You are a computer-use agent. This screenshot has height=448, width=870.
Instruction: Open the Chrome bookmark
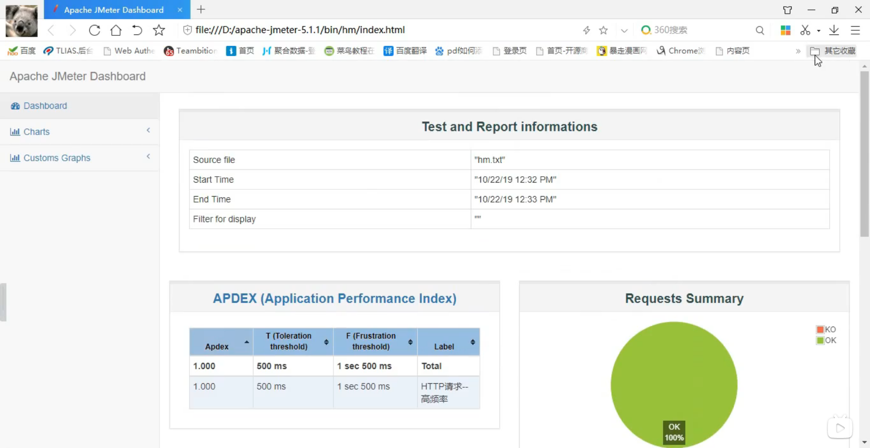tap(681, 51)
